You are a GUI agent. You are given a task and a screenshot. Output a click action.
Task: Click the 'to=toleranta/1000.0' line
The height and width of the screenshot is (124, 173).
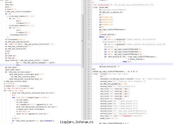(15, 39)
